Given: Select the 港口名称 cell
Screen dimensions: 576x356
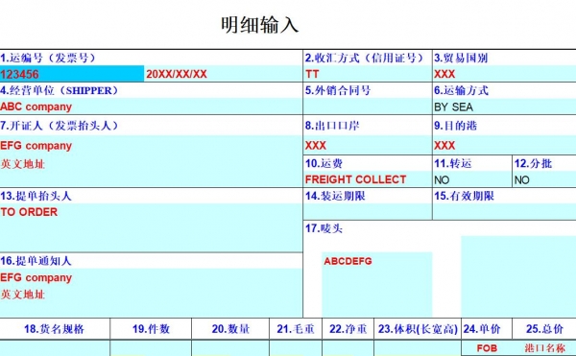Looking at the screenshot, I should [x=544, y=348].
